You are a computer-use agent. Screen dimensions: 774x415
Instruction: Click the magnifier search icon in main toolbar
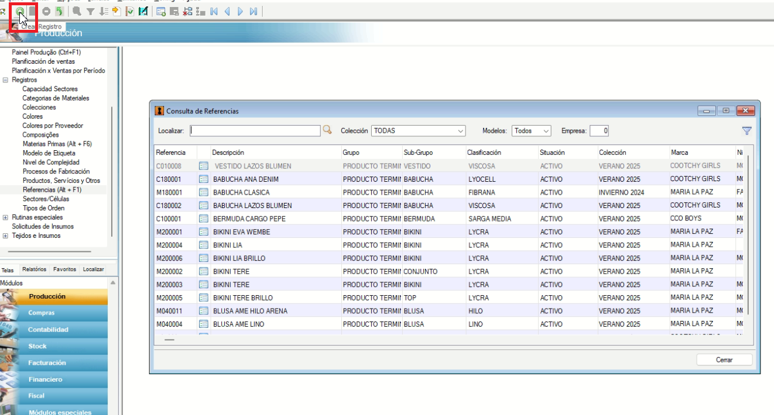[77, 11]
